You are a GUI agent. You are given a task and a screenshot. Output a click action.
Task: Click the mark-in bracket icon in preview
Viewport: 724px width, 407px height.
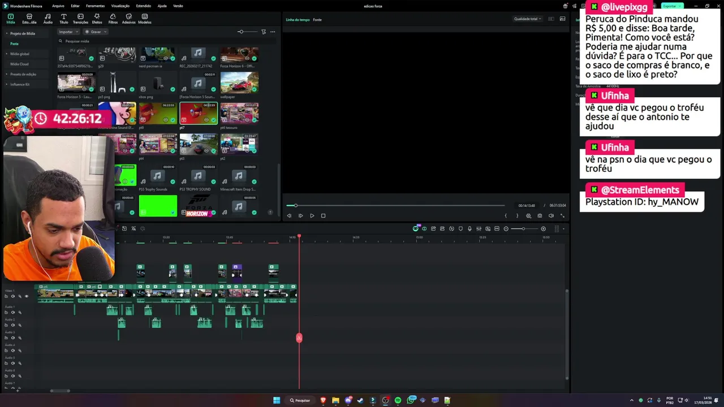click(506, 215)
